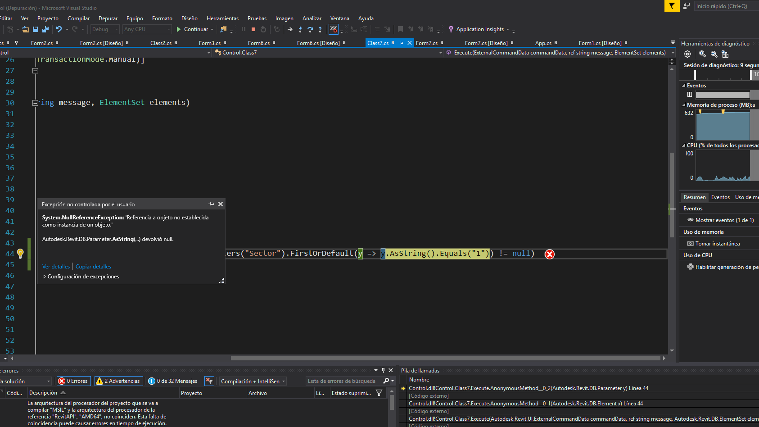
Task: Open Exception Settings via the toolbar icon
Action: click(334, 29)
